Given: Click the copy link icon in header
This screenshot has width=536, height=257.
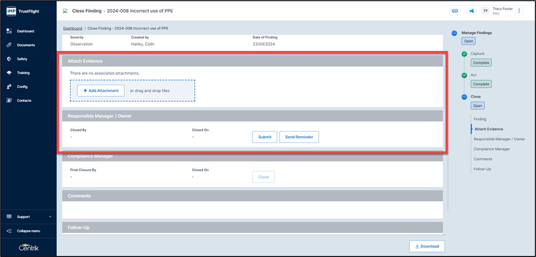Looking at the screenshot, I should tap(454, 11).
